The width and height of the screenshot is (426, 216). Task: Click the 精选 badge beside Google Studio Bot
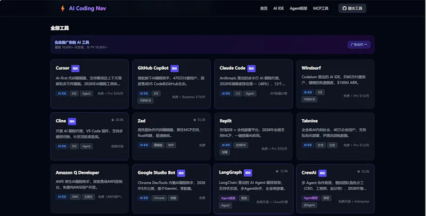181,173
